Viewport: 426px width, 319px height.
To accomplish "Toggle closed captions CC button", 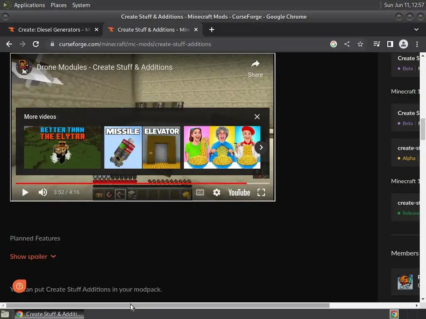I will [200, 192].
